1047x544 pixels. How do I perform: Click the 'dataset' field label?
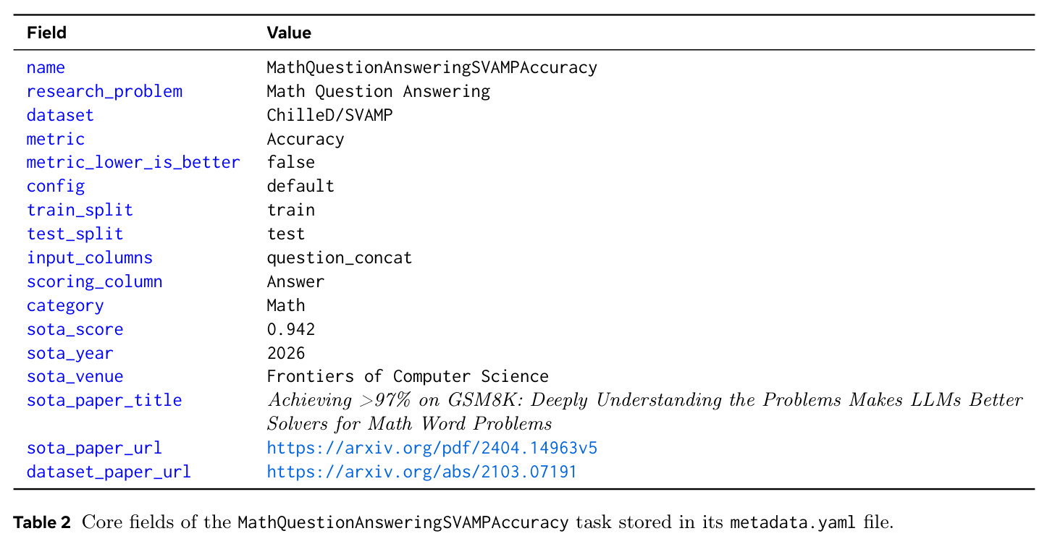pyautogui.click(x=60, y=116)
